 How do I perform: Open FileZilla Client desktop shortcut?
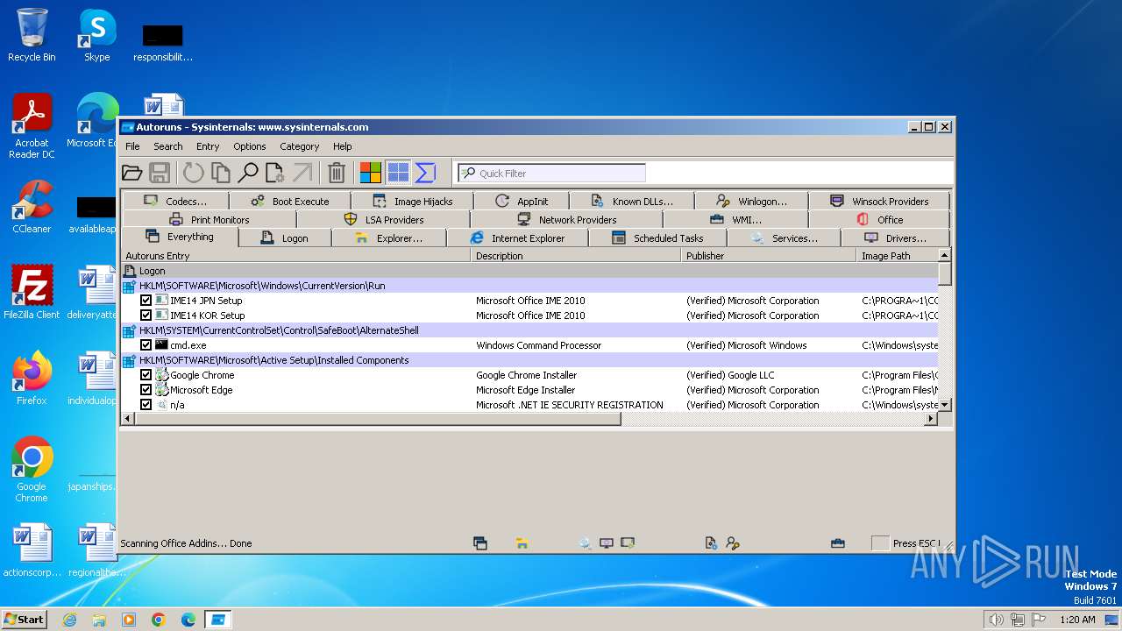click(32, 294)
